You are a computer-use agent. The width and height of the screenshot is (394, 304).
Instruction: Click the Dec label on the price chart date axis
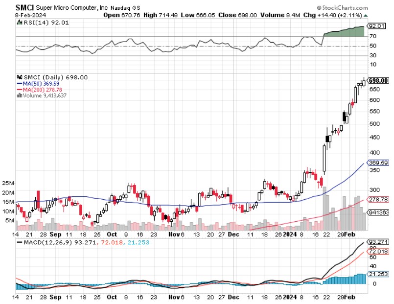click(233, 234)
